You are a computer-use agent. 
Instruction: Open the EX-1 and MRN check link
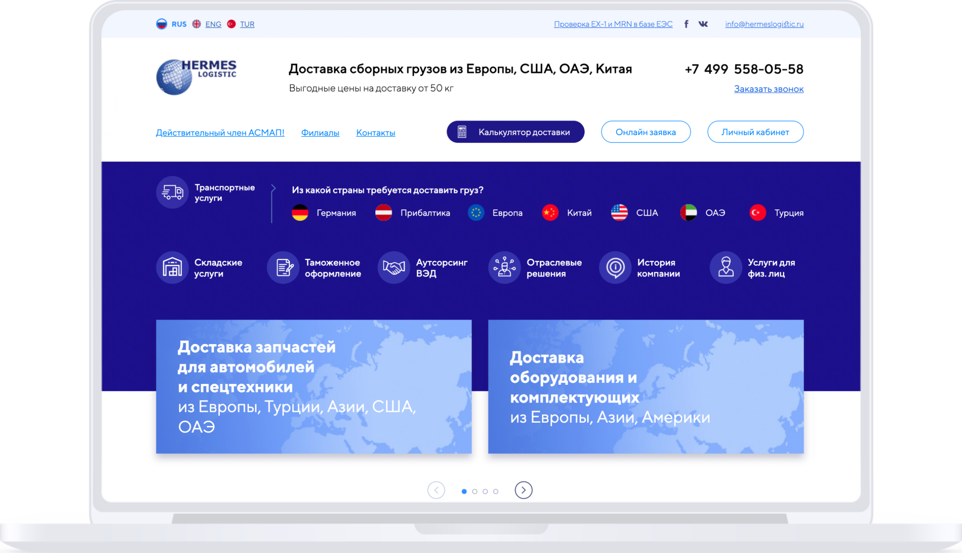pos(613,24)
